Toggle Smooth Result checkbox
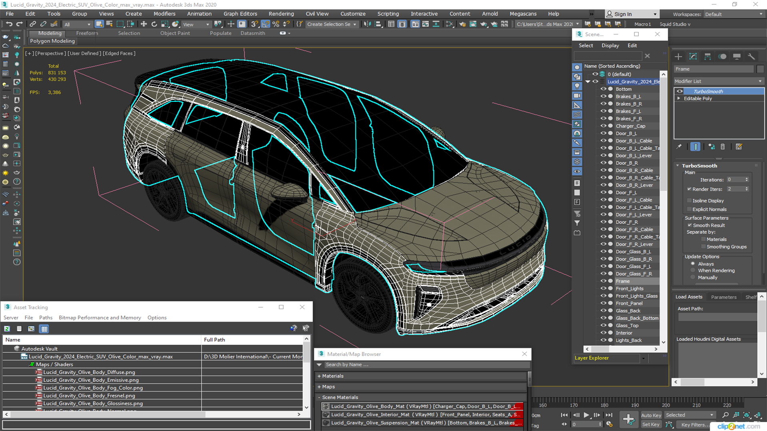 [689, 225]
